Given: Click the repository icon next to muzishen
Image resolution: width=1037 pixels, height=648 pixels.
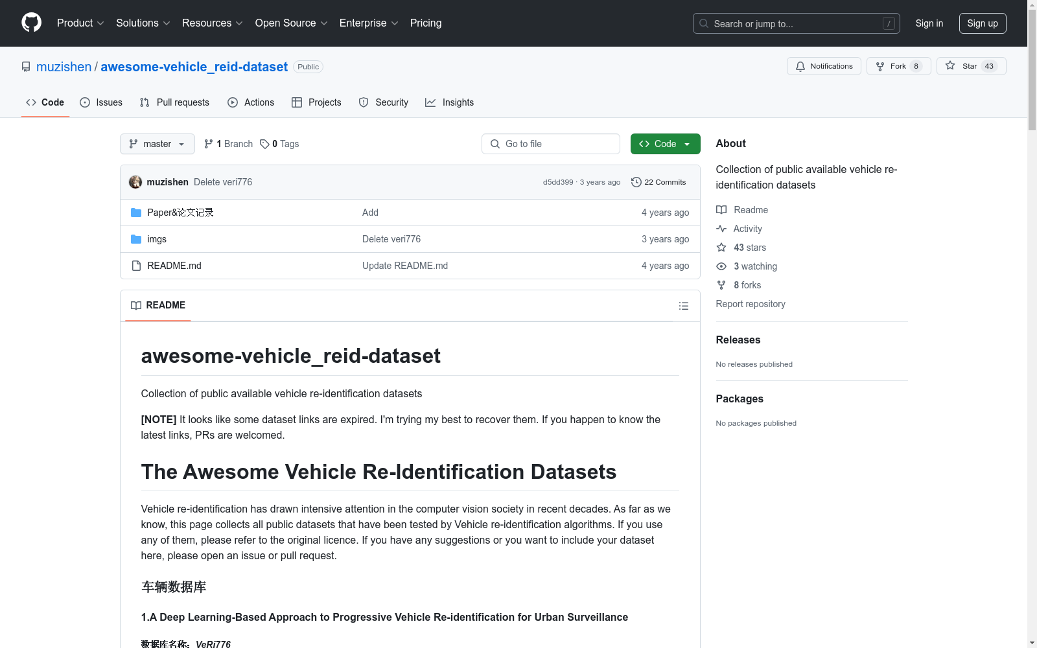Looking at the screenshot, I should 26,67.
